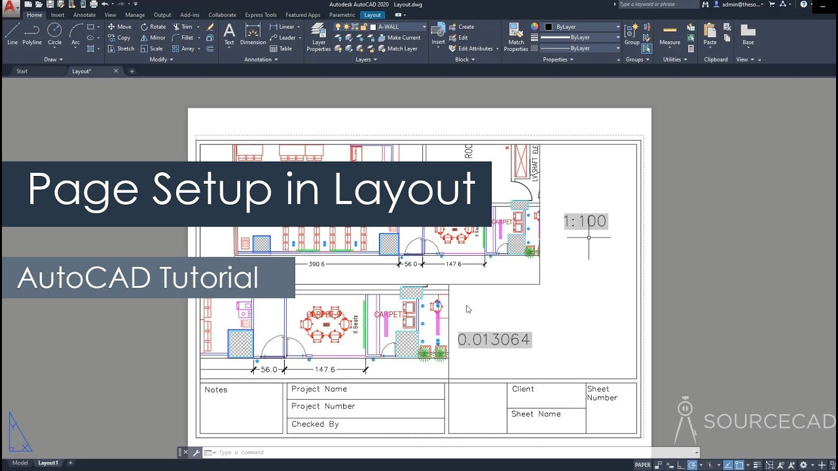
Task: Switch to the Annotate ribbon tab
Action: point(84,15)
